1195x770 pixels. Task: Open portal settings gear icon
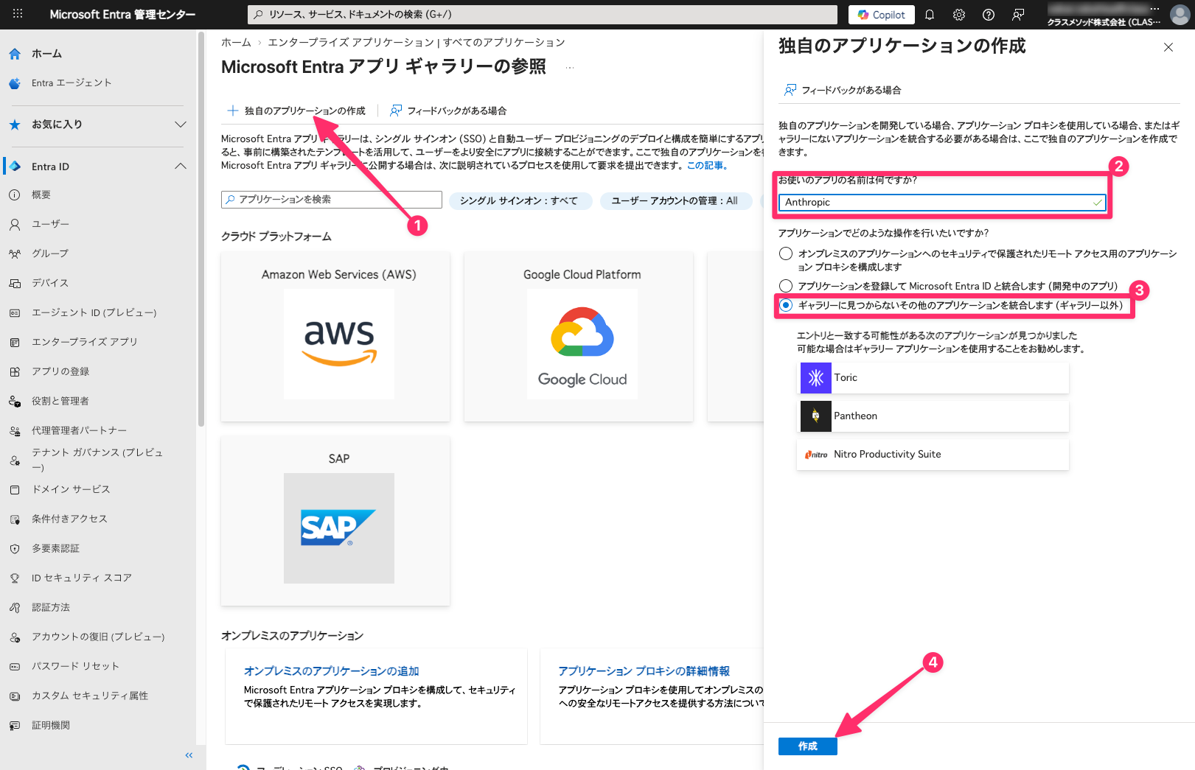959,15
